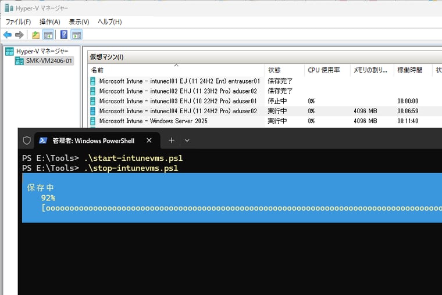Screen dimensions: 442x295
Task: Toggle the Show/Hide Console Tree icon
Action: coord(48,35)
